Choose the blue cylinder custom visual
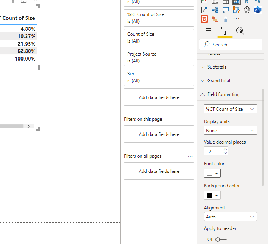The image size is (268, 244). coord(226,20)
